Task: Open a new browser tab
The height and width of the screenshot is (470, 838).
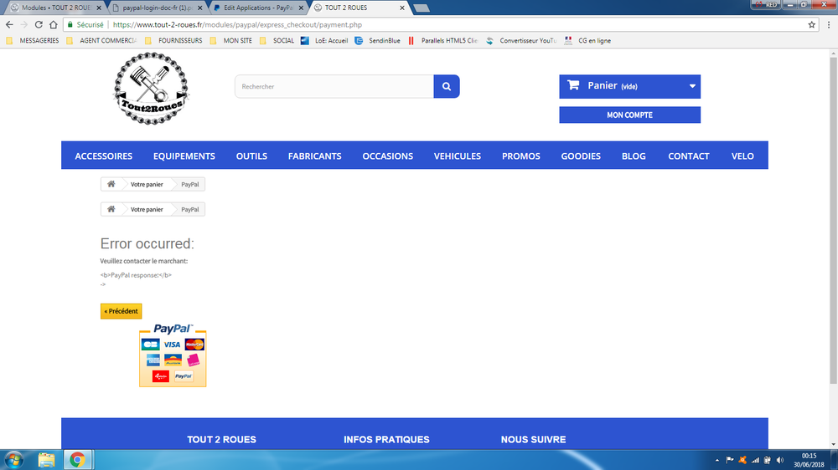Action: click(x=422, y=8)
